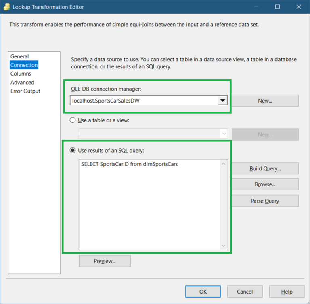Select 'Use a table or a view' option

click(x=73, y=120)
